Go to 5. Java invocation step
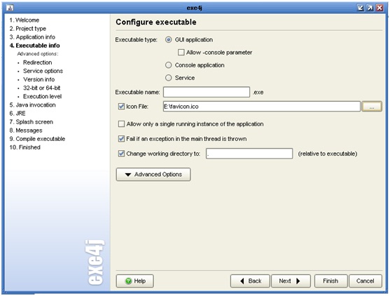390x296 pixels. tap(33, 105)
